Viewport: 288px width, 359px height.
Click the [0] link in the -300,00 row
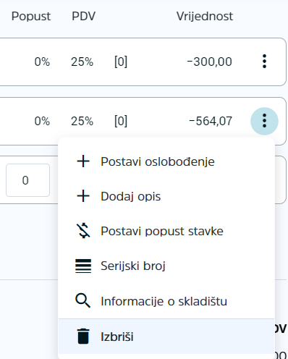121,62
